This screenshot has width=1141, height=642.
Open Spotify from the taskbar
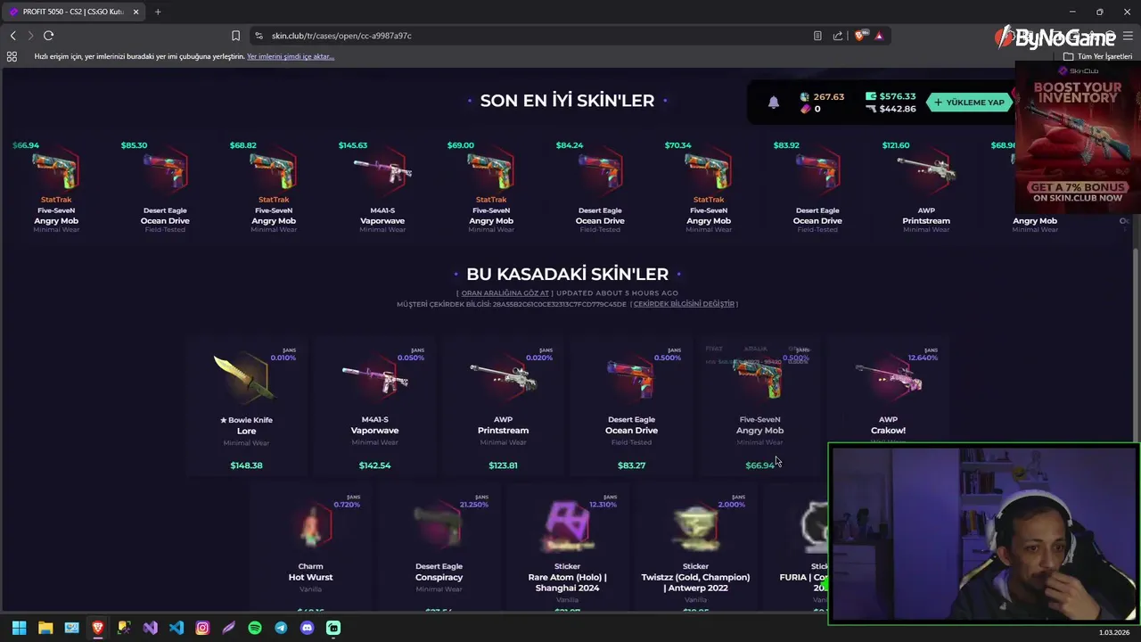[x=255, y=628]
